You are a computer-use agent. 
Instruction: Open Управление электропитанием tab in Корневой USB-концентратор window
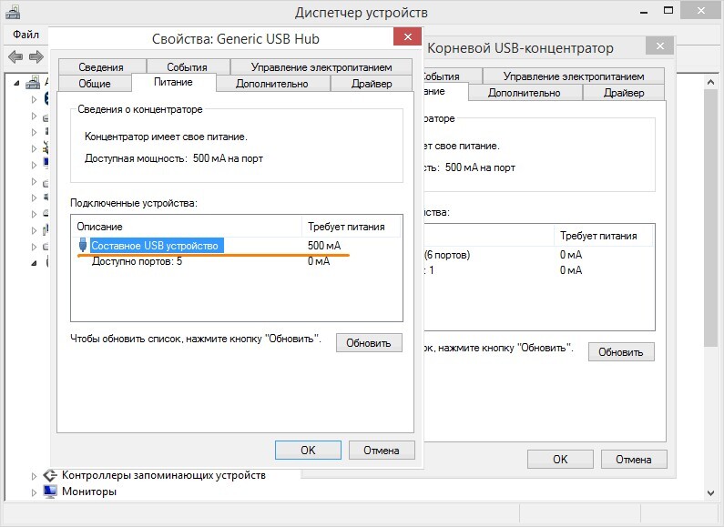click(574, 76)
